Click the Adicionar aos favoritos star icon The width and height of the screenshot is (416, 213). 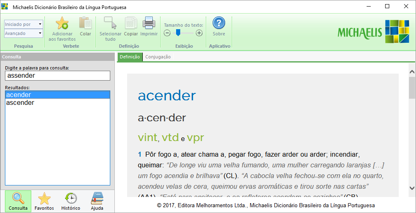click(x=62, y=23)
